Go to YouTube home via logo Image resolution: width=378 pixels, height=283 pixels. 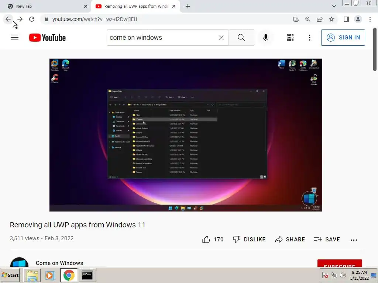(47, 38)
